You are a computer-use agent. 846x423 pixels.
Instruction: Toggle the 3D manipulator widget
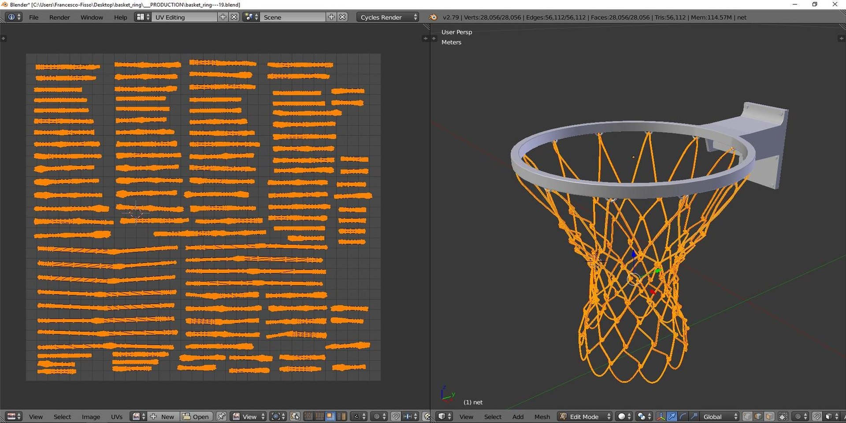pos(660,416)
